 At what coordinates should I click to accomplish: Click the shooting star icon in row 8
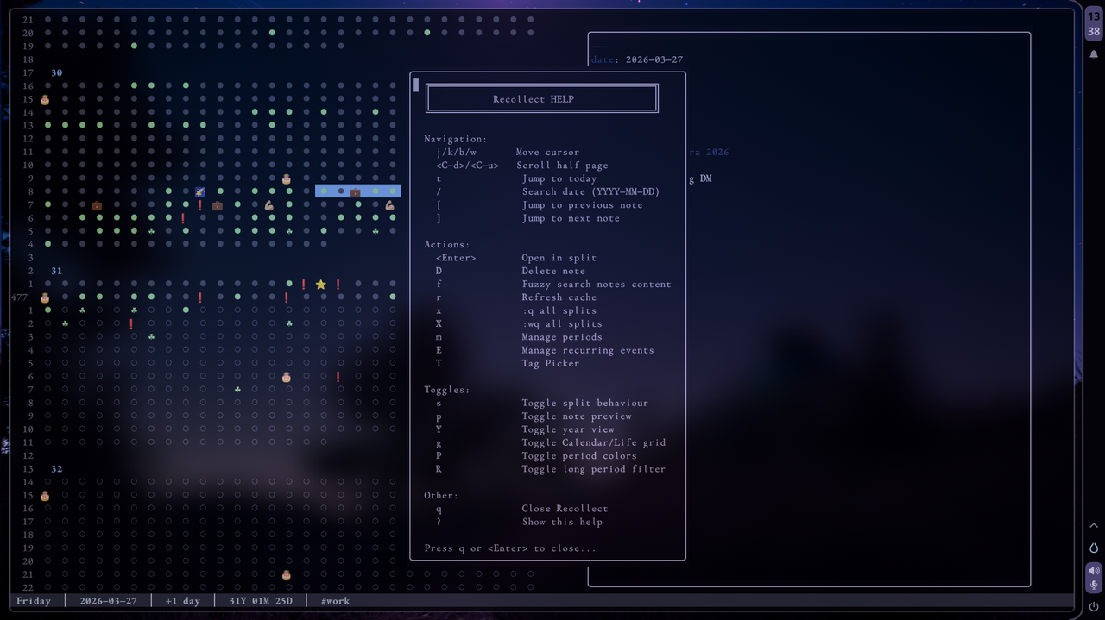[x=200, y=191]
